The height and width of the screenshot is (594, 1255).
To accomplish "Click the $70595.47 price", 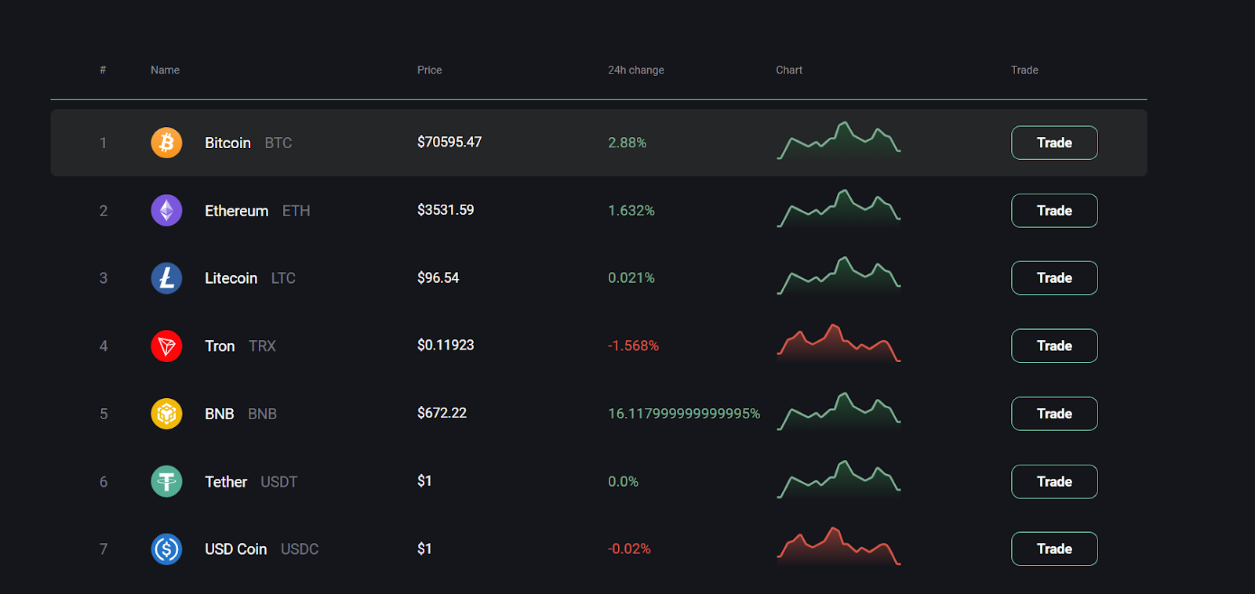I will tap(449, 142).
